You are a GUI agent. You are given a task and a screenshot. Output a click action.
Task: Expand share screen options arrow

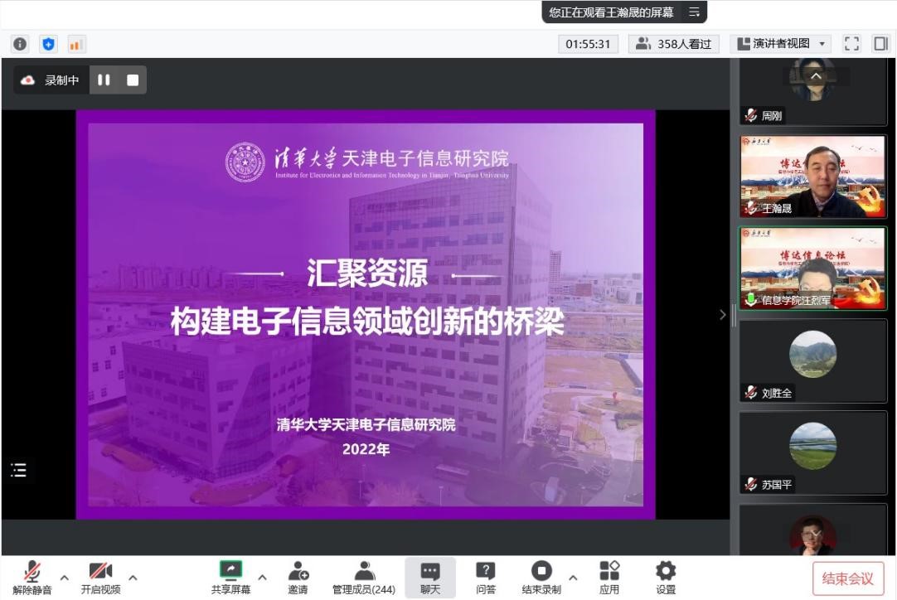(x=263, y=577)
